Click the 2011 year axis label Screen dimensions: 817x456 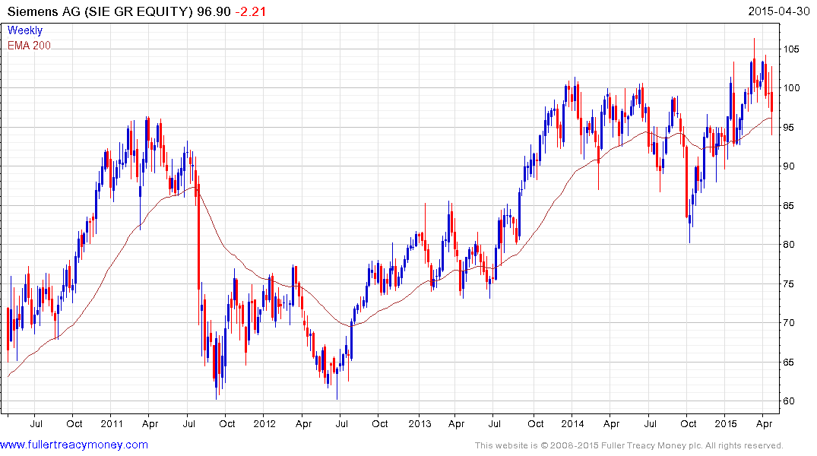(x=112, y=423)
